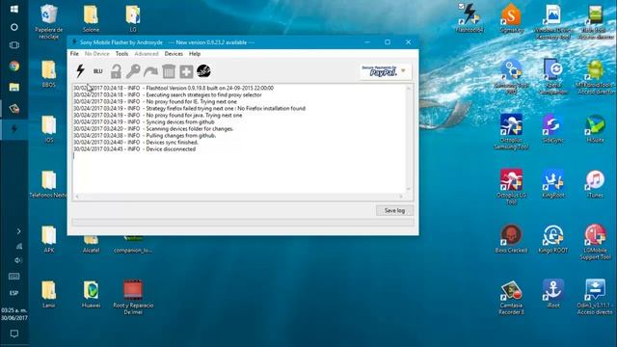The width and height of the screenshot is (617, 347).
Task: Click the progress bar below the log
Action: [x=243, y=223]
